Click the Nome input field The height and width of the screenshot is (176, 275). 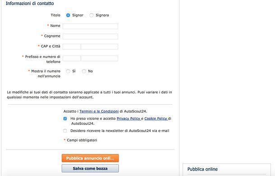click(x=90, y=26)
